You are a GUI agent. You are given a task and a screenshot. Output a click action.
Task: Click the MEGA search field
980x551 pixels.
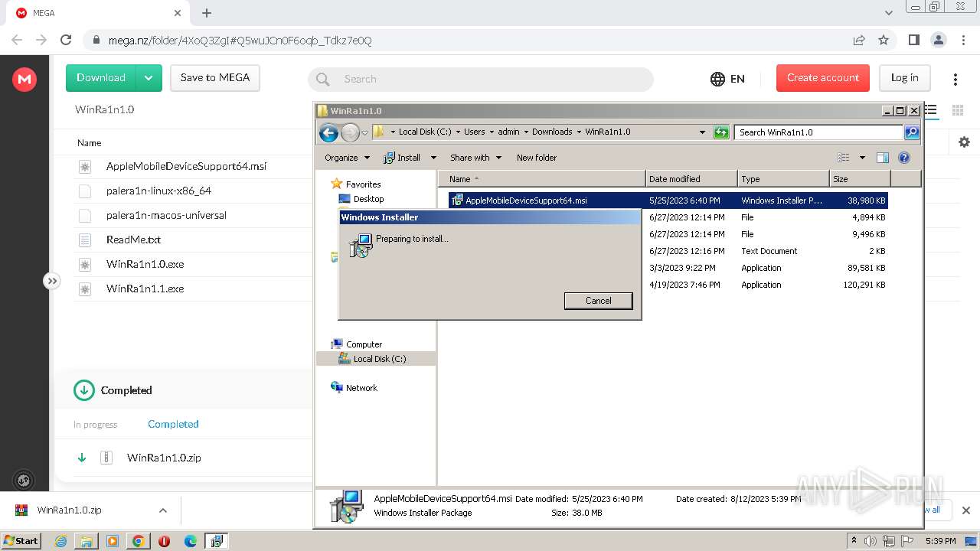pos(481,79)
